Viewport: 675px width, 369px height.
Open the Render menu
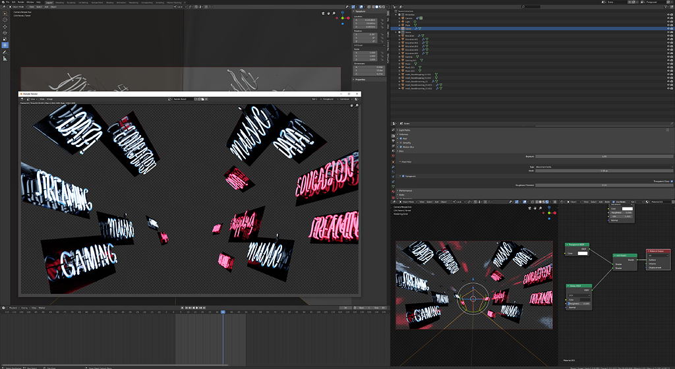[20, 2]
